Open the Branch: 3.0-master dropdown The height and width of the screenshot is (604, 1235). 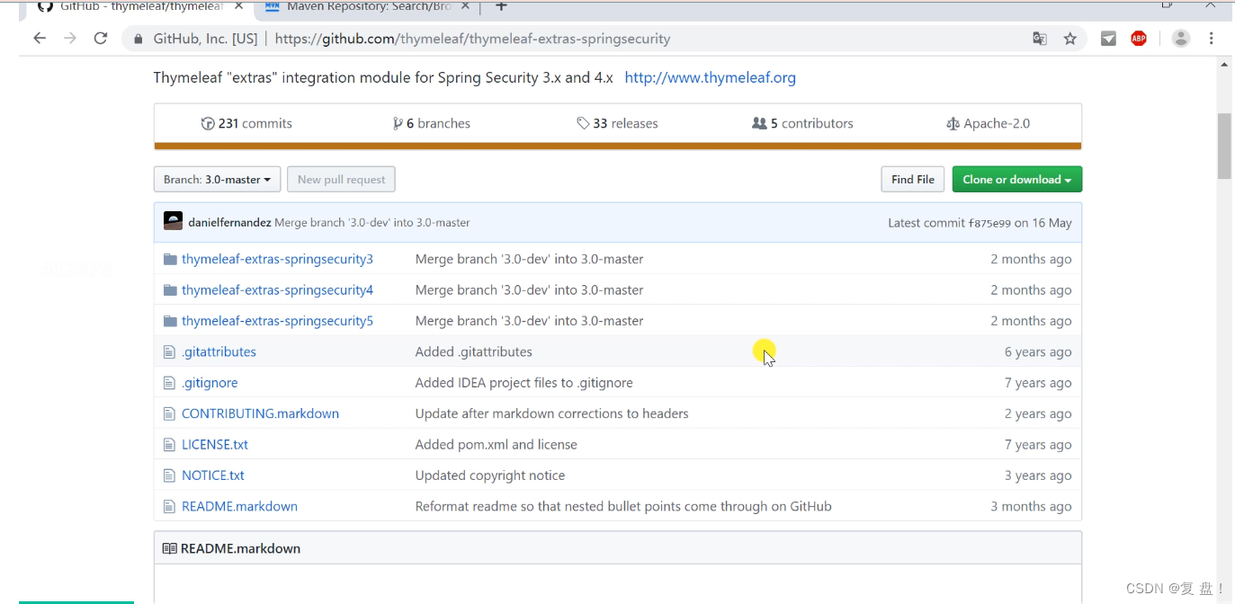217,179
